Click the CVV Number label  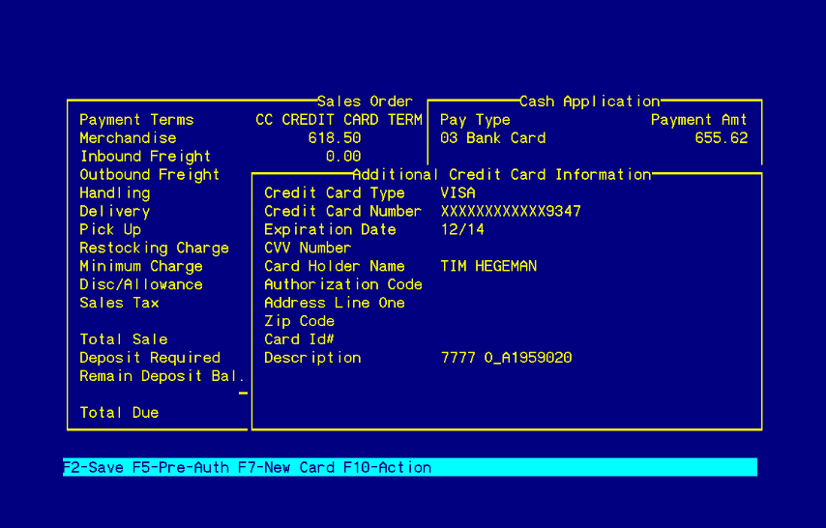[308, 248]
